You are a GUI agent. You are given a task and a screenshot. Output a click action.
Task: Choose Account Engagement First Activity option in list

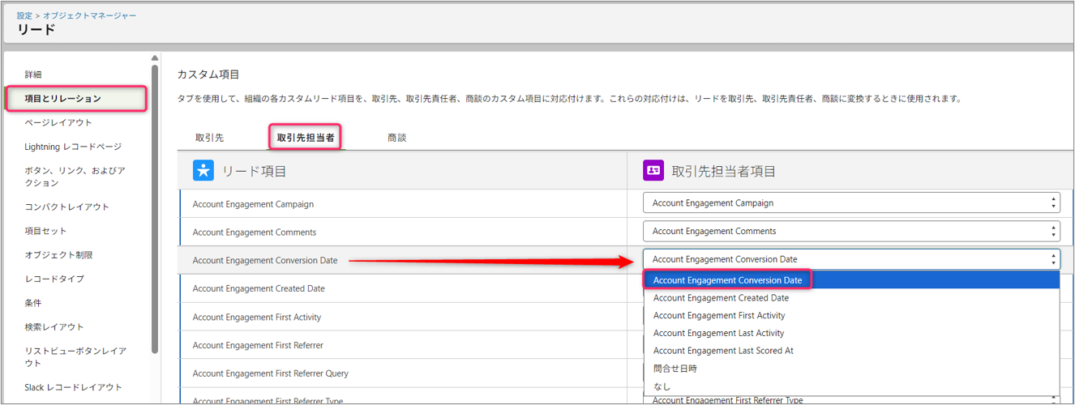click(x=851, y=316)
